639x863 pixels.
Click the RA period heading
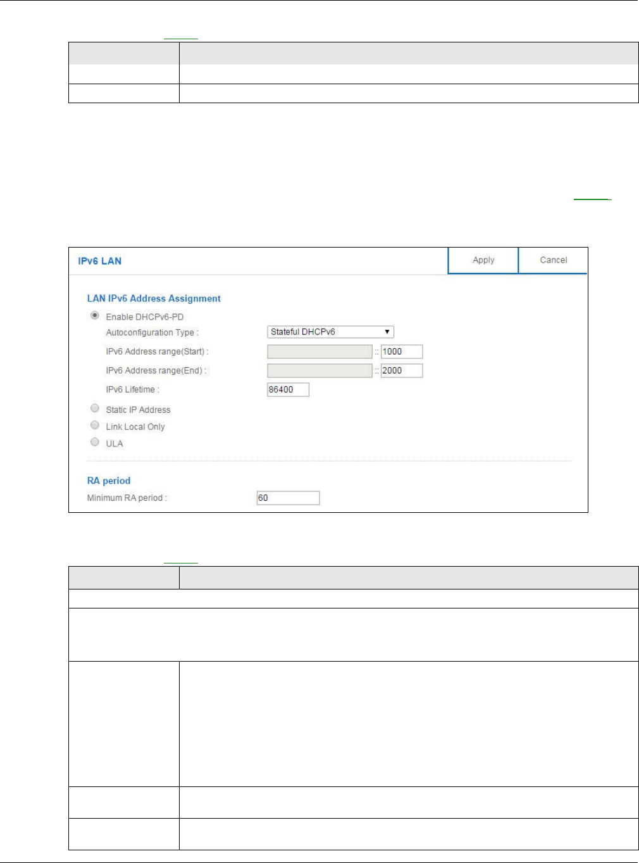pyautogui.click(x=109, y=481)
